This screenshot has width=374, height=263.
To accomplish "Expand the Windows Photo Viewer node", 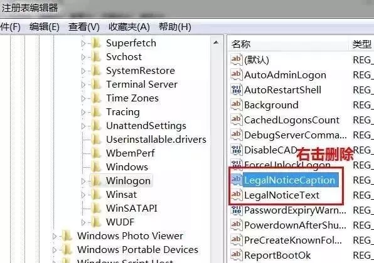I will click(55, 236).
